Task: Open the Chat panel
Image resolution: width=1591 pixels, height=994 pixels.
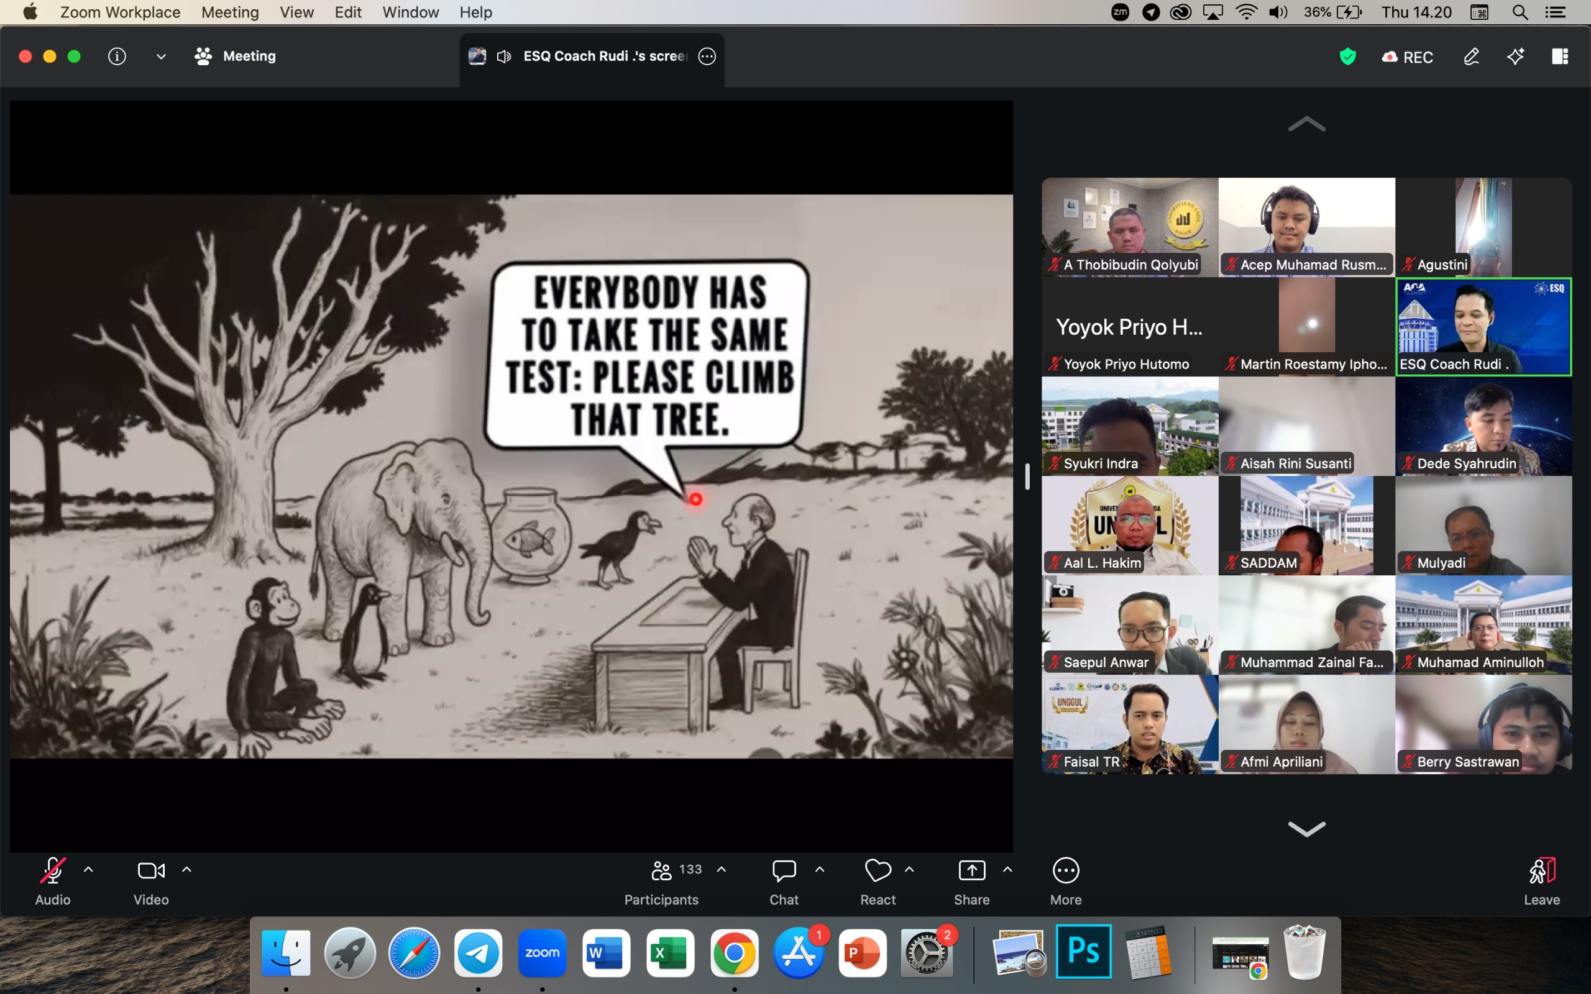Action: coord(784,881)
